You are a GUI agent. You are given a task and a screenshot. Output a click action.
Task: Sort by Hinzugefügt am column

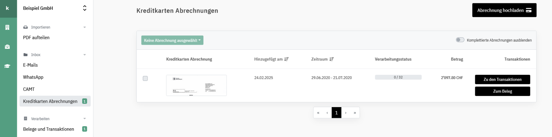point(271,59)
